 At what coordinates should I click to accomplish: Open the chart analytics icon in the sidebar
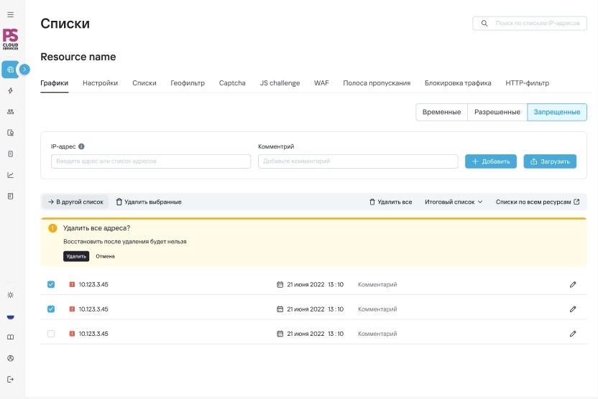click(x=11, y=175)
